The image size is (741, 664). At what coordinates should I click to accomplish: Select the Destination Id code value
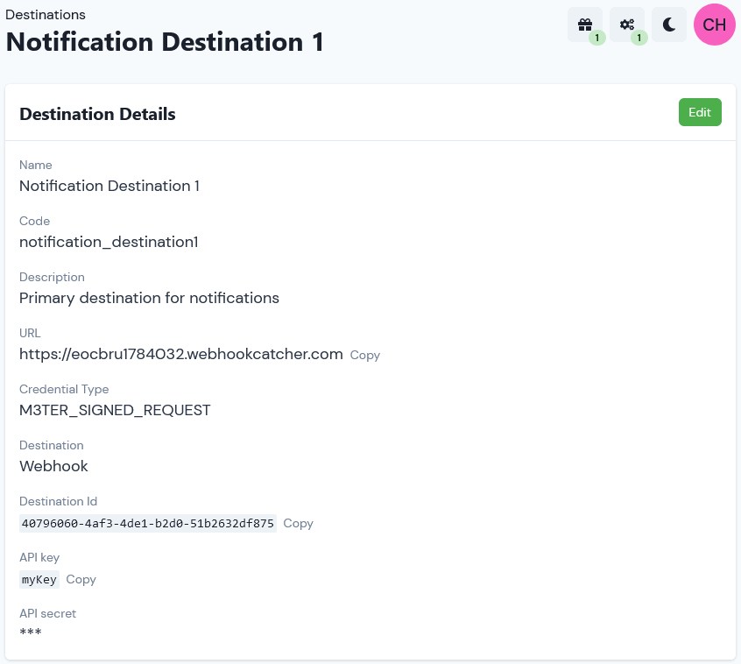tap(148, 523)
